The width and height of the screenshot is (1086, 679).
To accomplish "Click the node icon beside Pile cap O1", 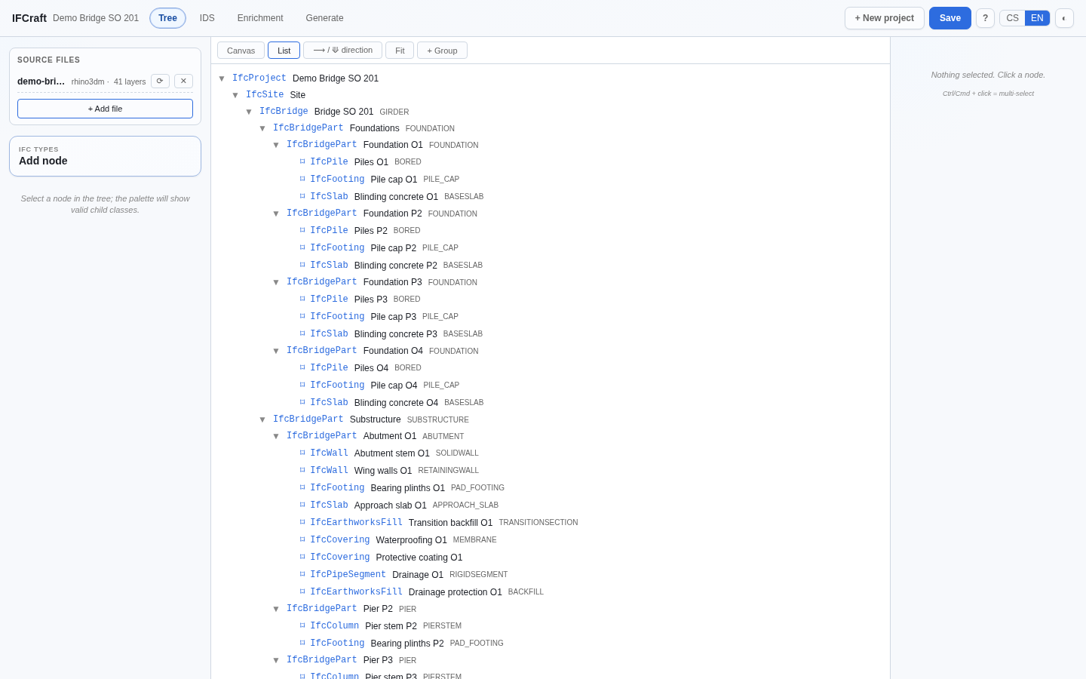I will (x=302, y=179).
